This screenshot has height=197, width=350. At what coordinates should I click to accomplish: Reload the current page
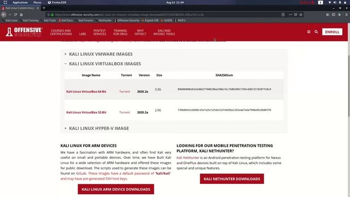(x=15, y=15)
